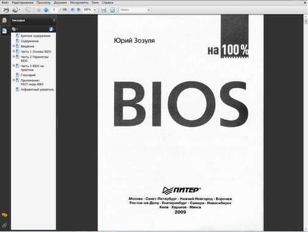Click the scrollbar up arrow at the top right

pos(306,16)
